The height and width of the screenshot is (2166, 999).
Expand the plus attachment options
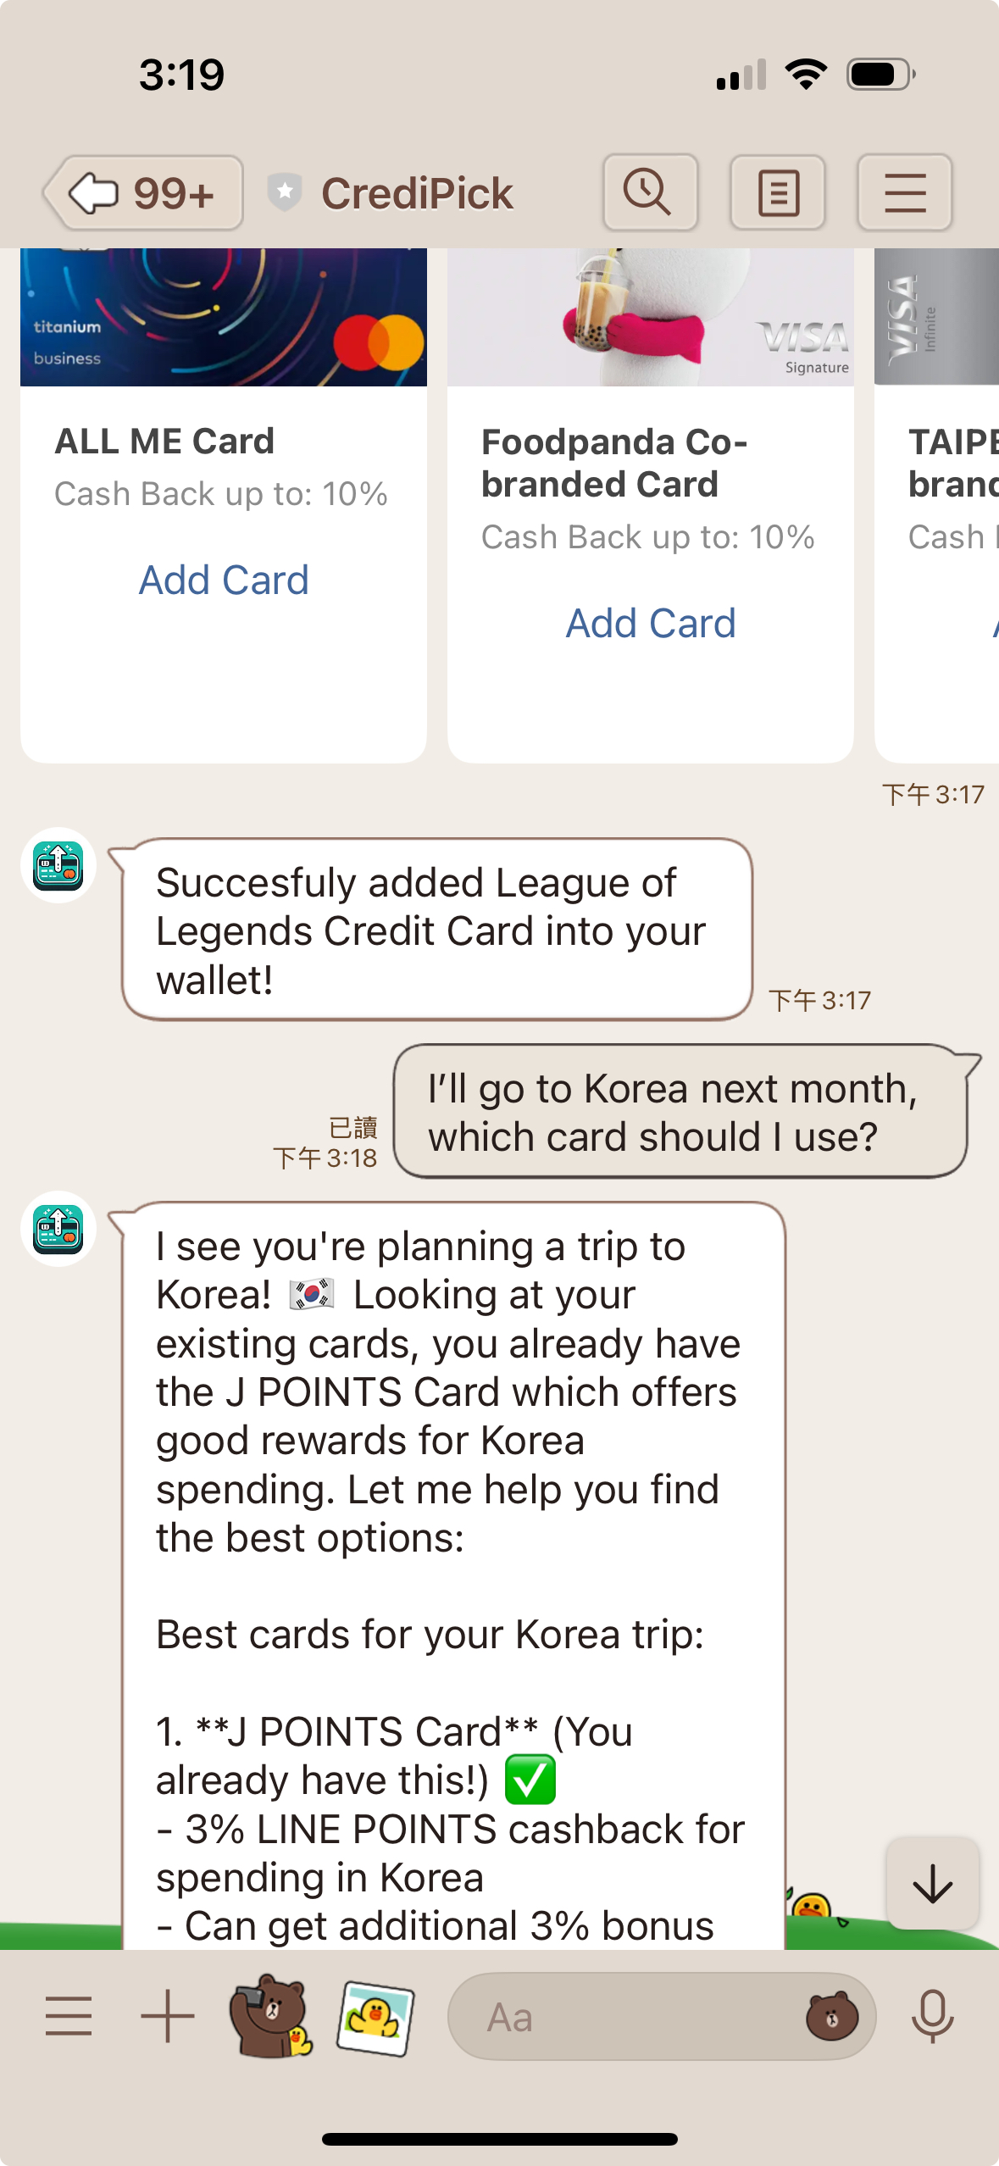click(167, 2015)
